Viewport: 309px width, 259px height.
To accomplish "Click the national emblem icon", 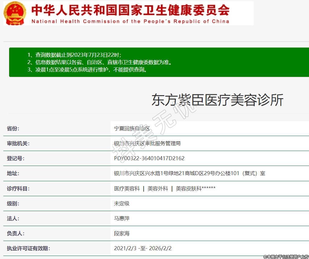I will coord(15,13).
